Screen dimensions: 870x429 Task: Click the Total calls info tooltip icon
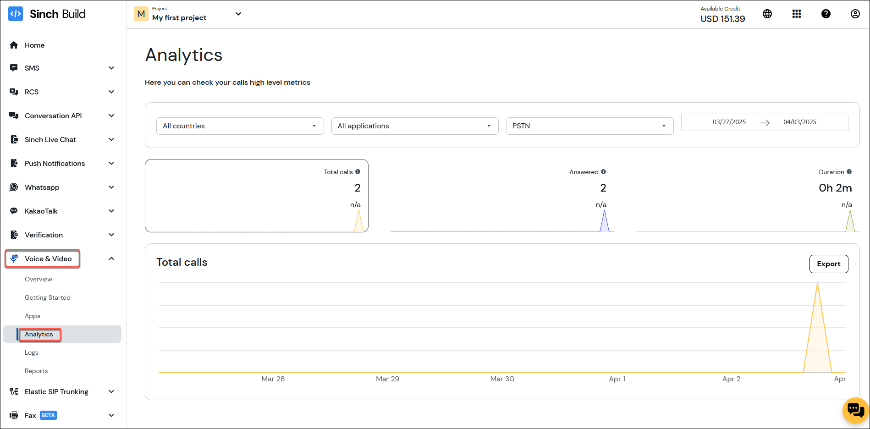(358, 171)
